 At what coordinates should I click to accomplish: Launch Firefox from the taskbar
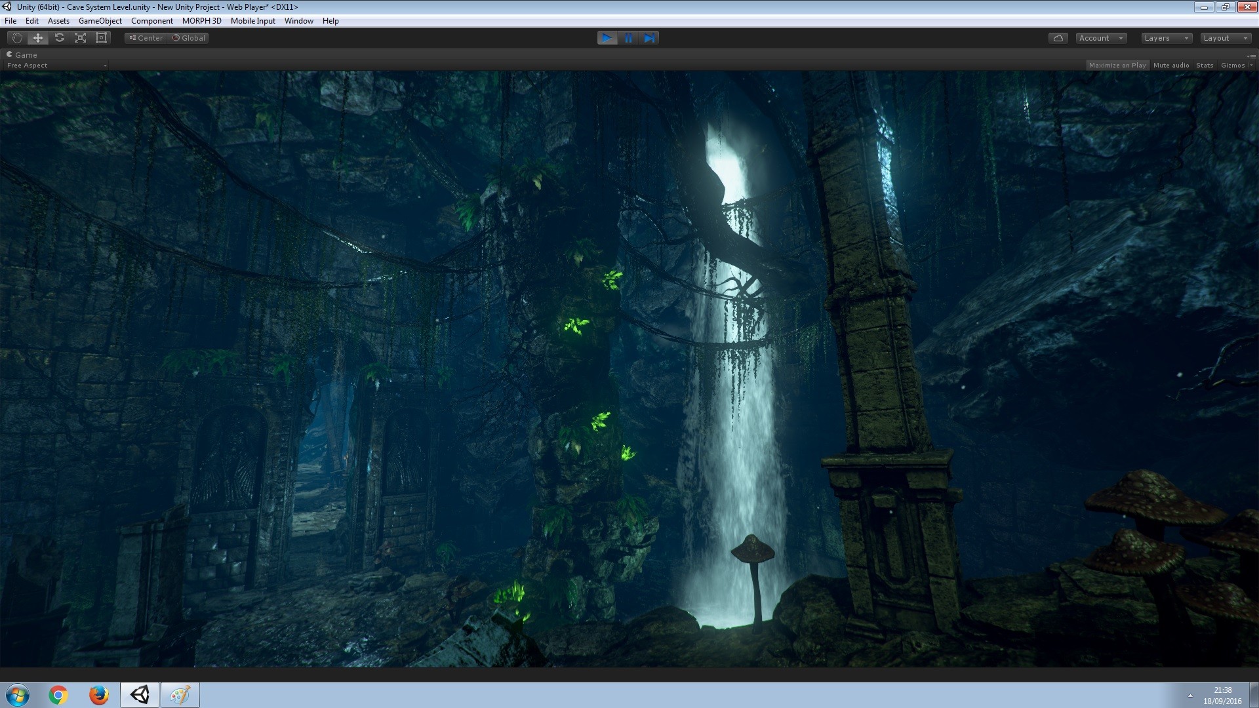click(x=99, y=695)
